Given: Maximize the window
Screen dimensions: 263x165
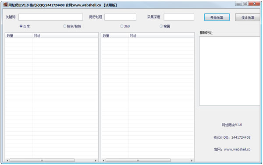Looking at the screenshot, I should point(245,4).
